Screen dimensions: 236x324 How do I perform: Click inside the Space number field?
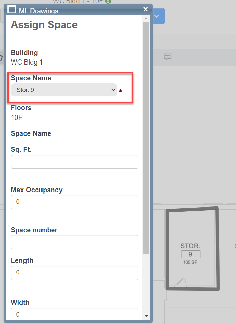74,242
